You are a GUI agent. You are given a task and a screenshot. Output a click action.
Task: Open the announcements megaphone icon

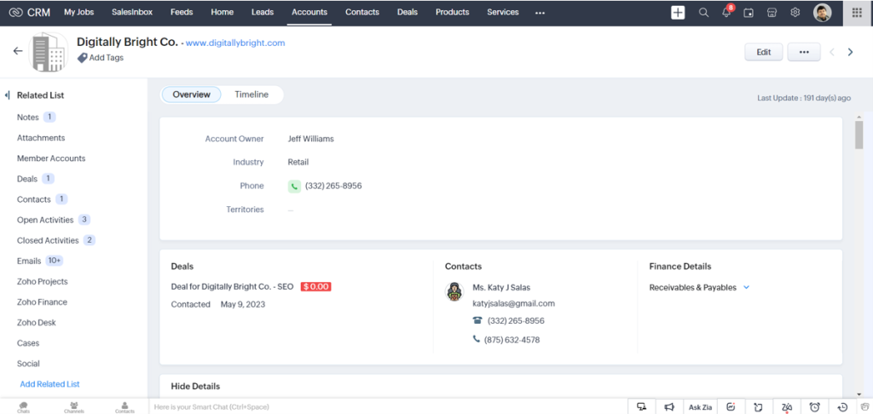(670, 407)
